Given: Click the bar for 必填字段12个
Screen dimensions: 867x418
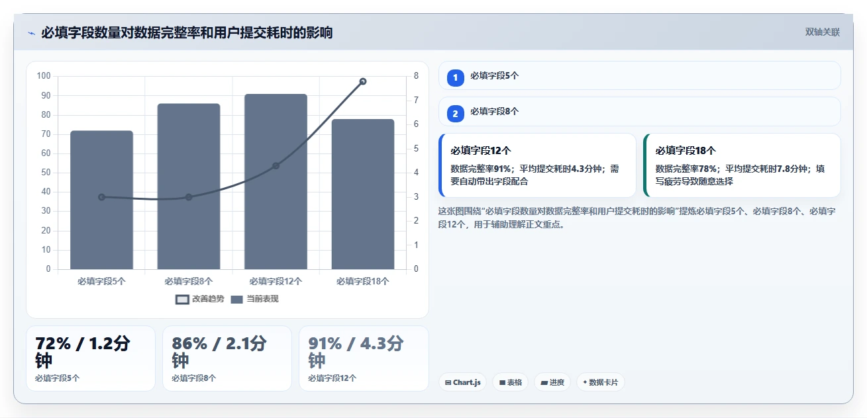Looking at the screenshot, I should point(276,181).
